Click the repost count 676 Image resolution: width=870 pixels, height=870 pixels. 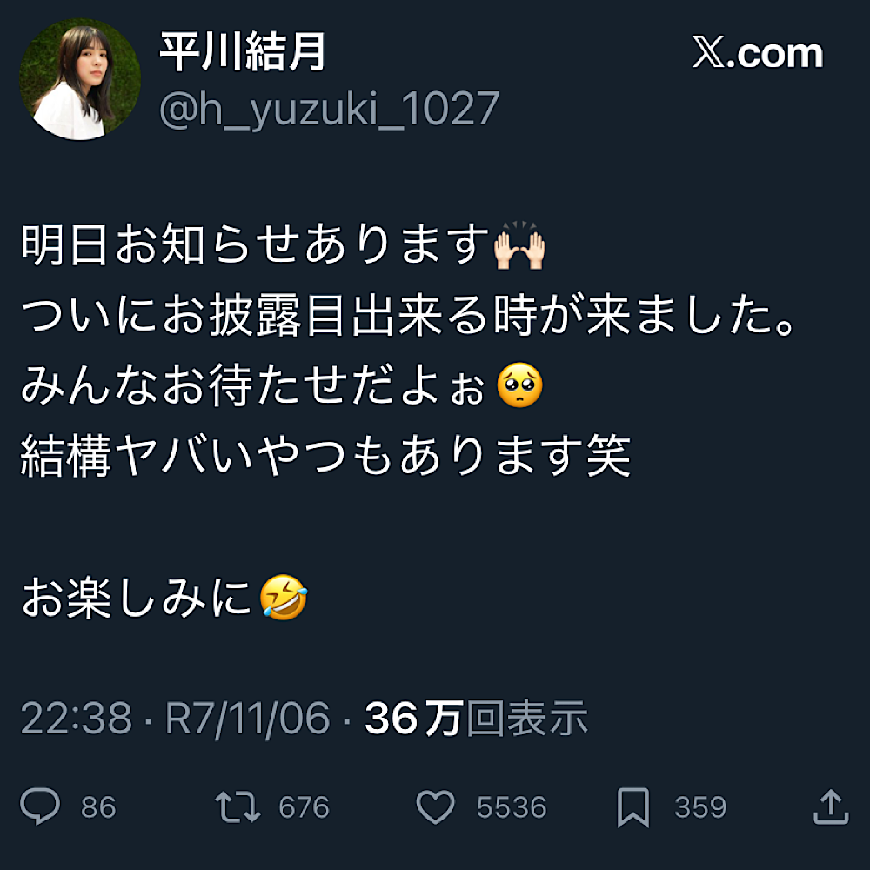pyautogui.click(x=304, y=807)
